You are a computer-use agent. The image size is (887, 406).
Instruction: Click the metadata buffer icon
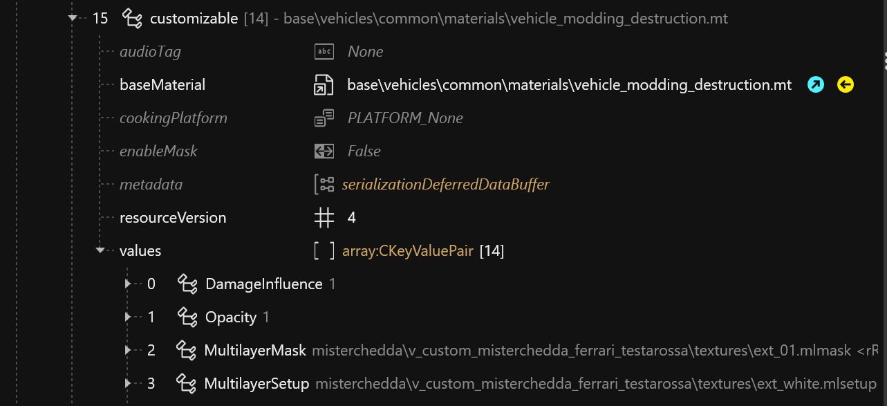point(324,185)
